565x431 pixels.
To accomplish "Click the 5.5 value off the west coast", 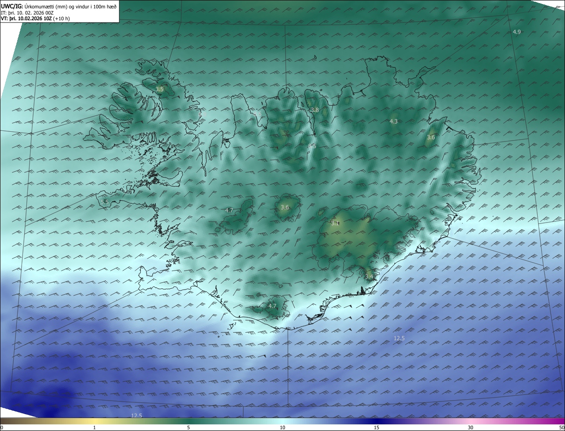I will coord(105,202).
